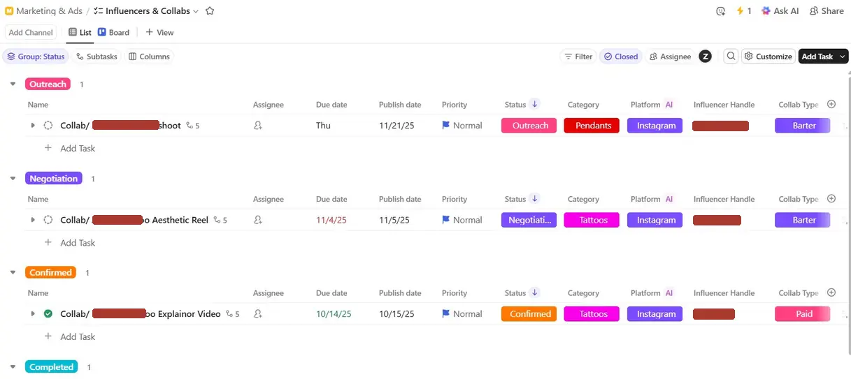Edit the 10/14/25 due date
This screenshot has width=851, height=379.
(x=334, y=314)
